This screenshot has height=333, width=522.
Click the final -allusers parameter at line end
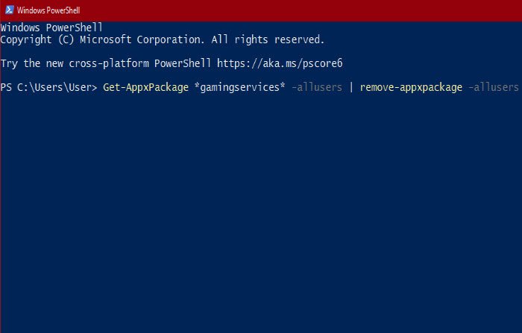point(492,88)
